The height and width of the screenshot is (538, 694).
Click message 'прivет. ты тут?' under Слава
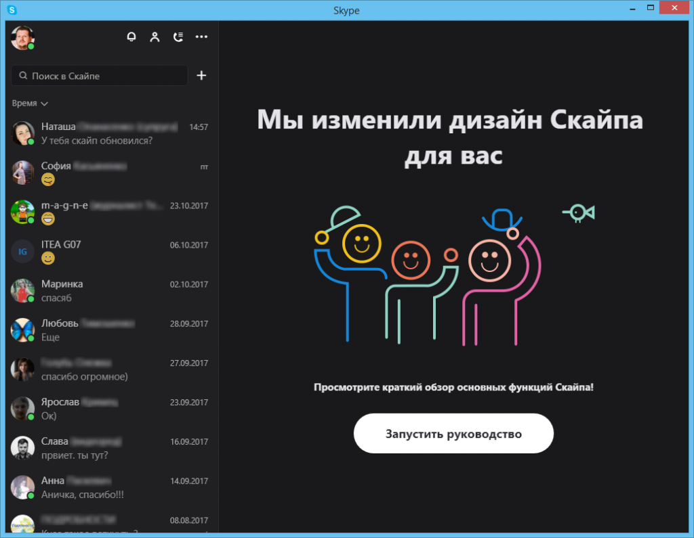coord(75,455)
